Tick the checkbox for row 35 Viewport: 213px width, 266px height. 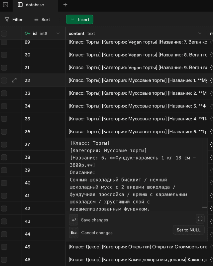4,119
